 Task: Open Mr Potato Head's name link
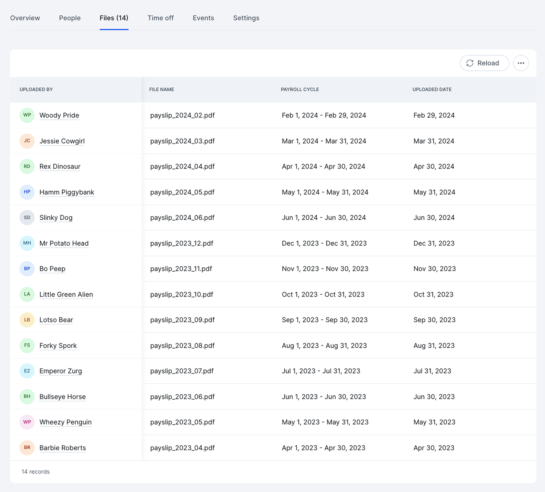tap(64, 243)
